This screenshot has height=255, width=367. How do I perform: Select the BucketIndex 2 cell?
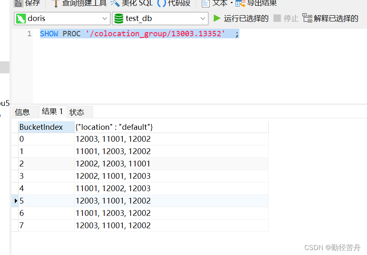point(47,164)
